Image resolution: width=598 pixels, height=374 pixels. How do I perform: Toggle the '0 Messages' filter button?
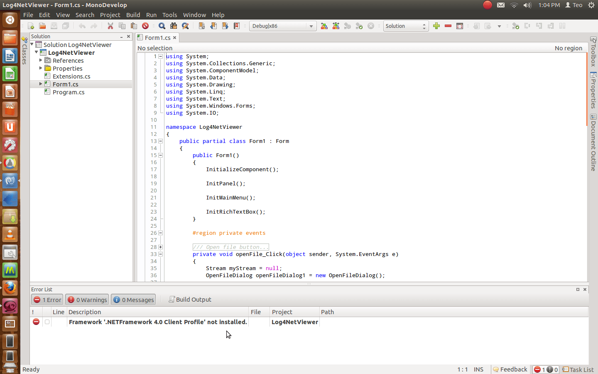pyautogui.click(x=133, y=300)
